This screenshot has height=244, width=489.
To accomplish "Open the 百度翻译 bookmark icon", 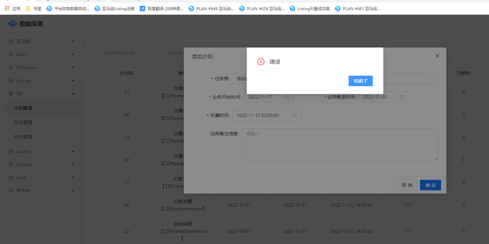I will [x=142, y=9].
